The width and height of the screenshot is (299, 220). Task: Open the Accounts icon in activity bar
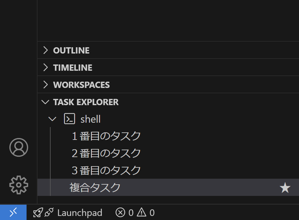point(19,147)
